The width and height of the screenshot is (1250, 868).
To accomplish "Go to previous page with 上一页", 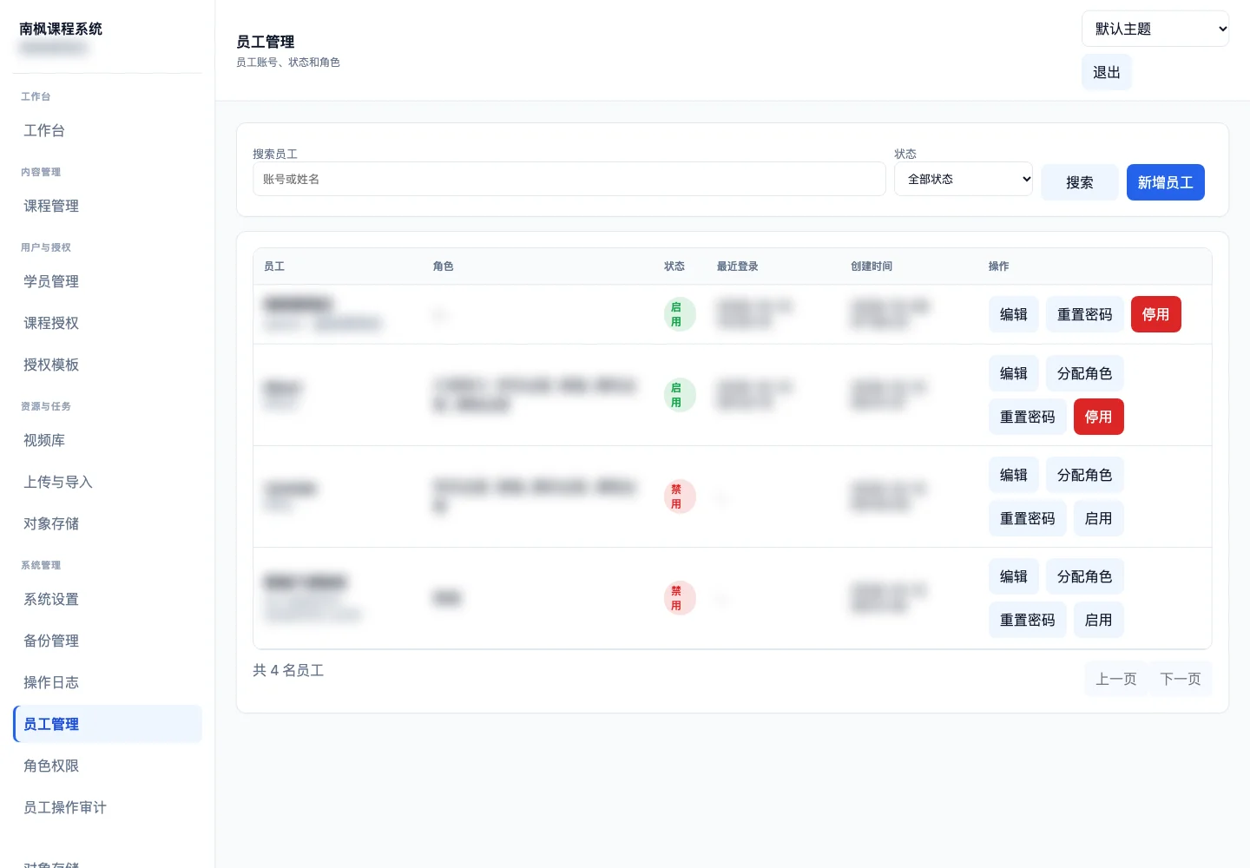I will point(1115,679).
